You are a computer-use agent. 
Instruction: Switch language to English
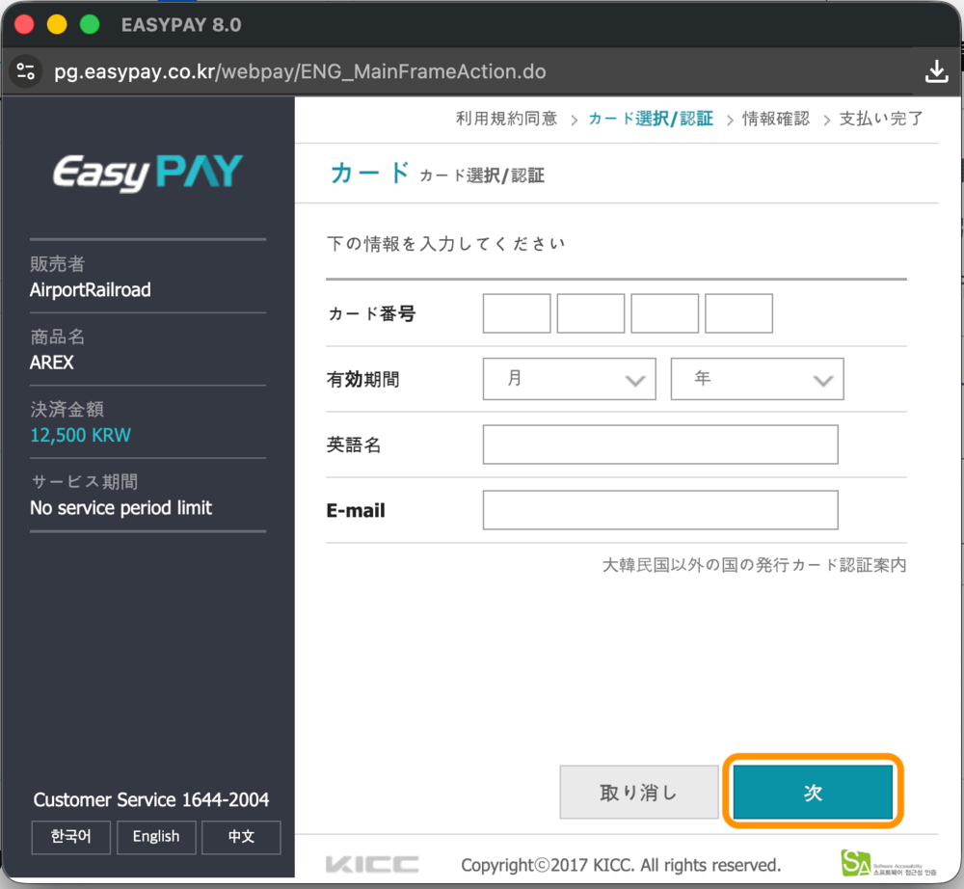coord(156,837)
